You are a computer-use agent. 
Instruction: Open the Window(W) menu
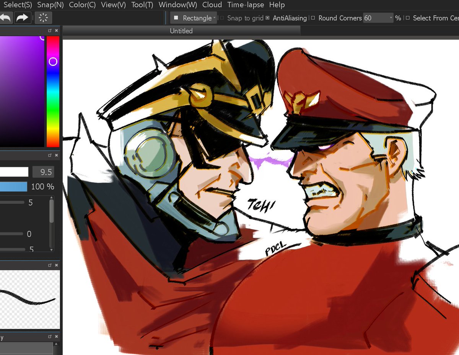pos(178,5)
